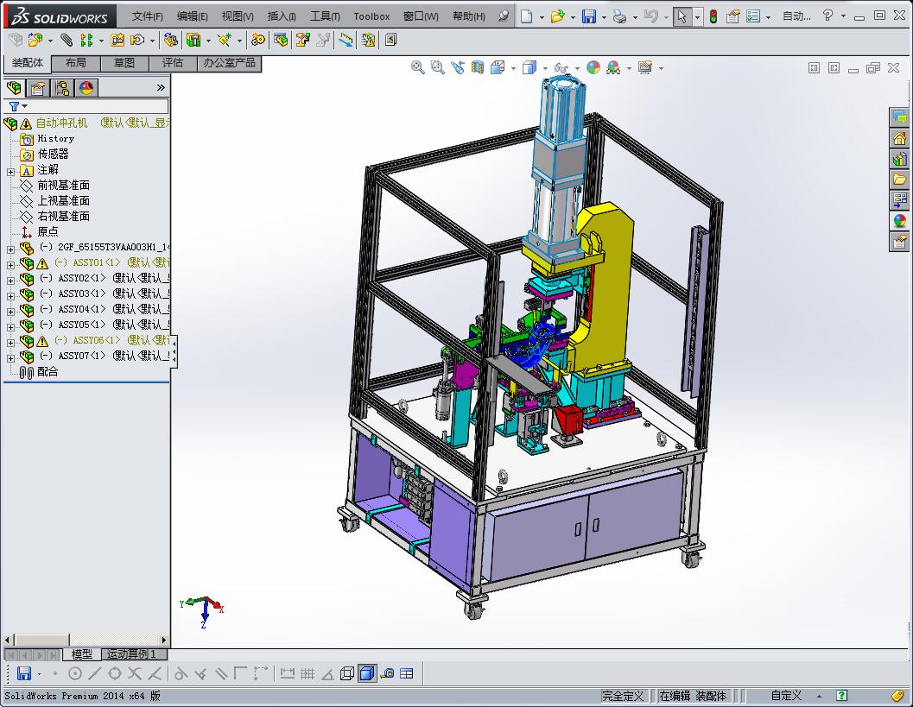Click the Bill of Materials icon
913x707 pixels.
coord(281,40)
